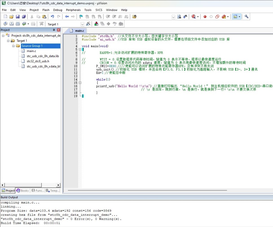The width and height of the screenshot is (273, 227).
Task: Open the Peripherals menu
Action: tap(73, 10)
